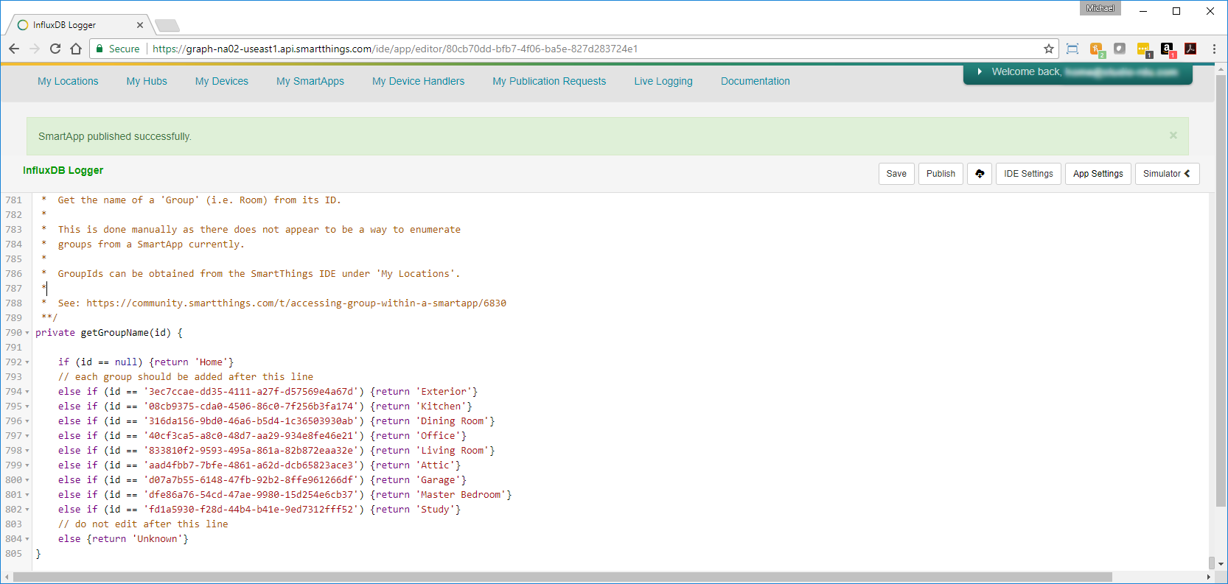The width and height of the screenshot is (1228, 584).
Task: Close the InfluxDB Logger browser tab
Action: [140, 25]
